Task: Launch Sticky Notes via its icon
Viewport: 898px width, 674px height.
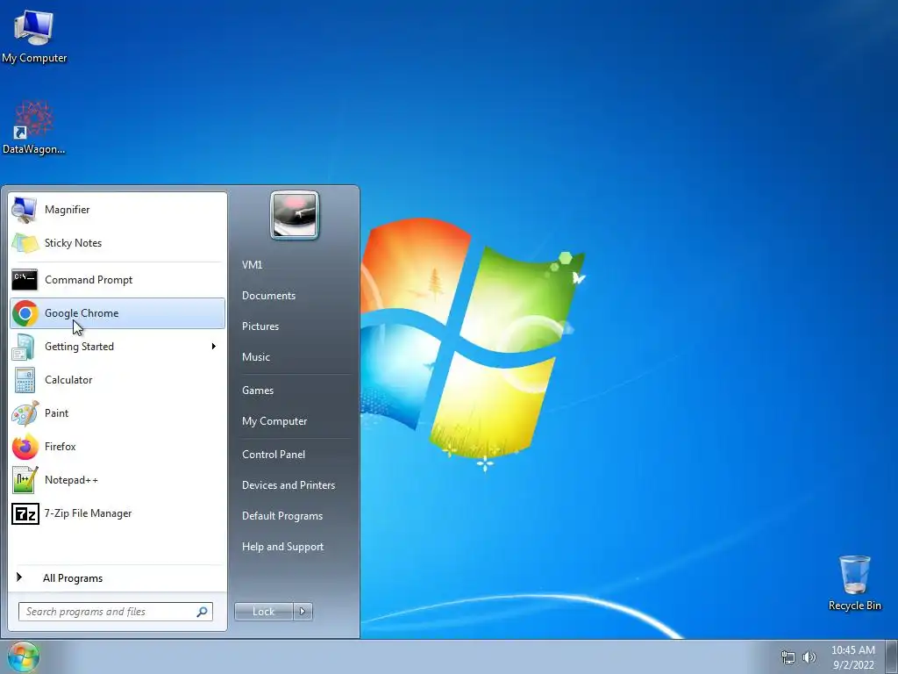Action: coord(25,243)
